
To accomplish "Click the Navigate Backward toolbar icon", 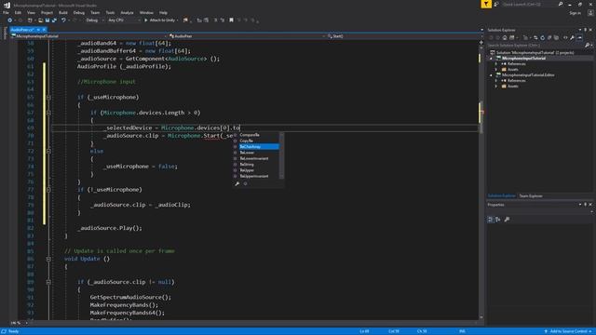I will (x=10, y=20).
